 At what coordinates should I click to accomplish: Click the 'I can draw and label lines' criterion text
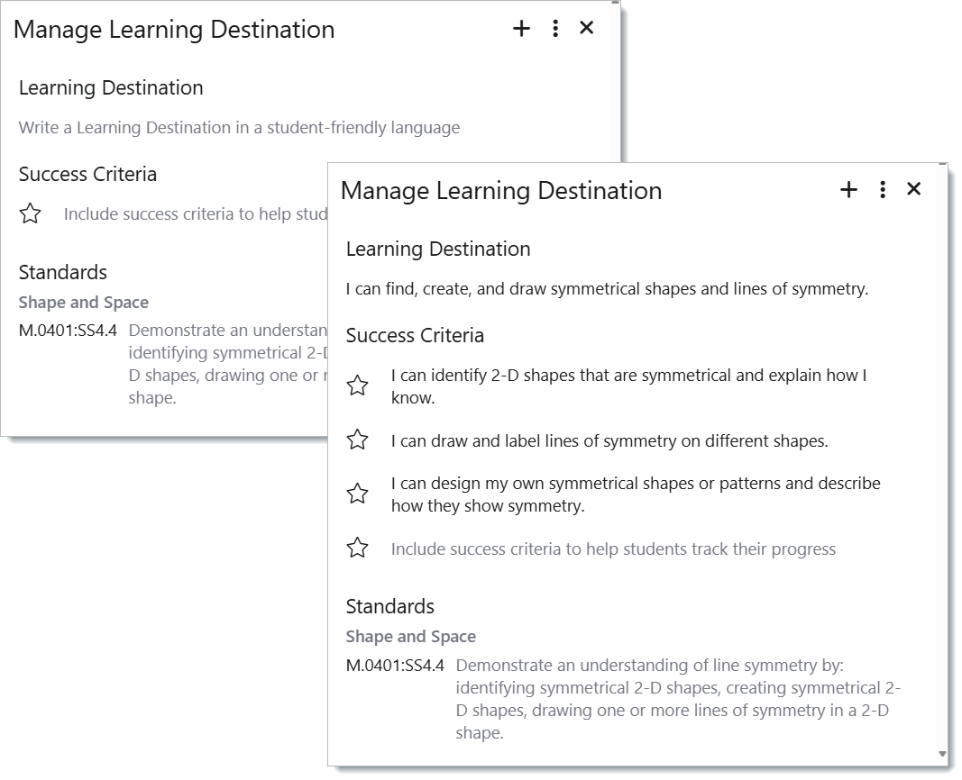click(x=609, y=441)
